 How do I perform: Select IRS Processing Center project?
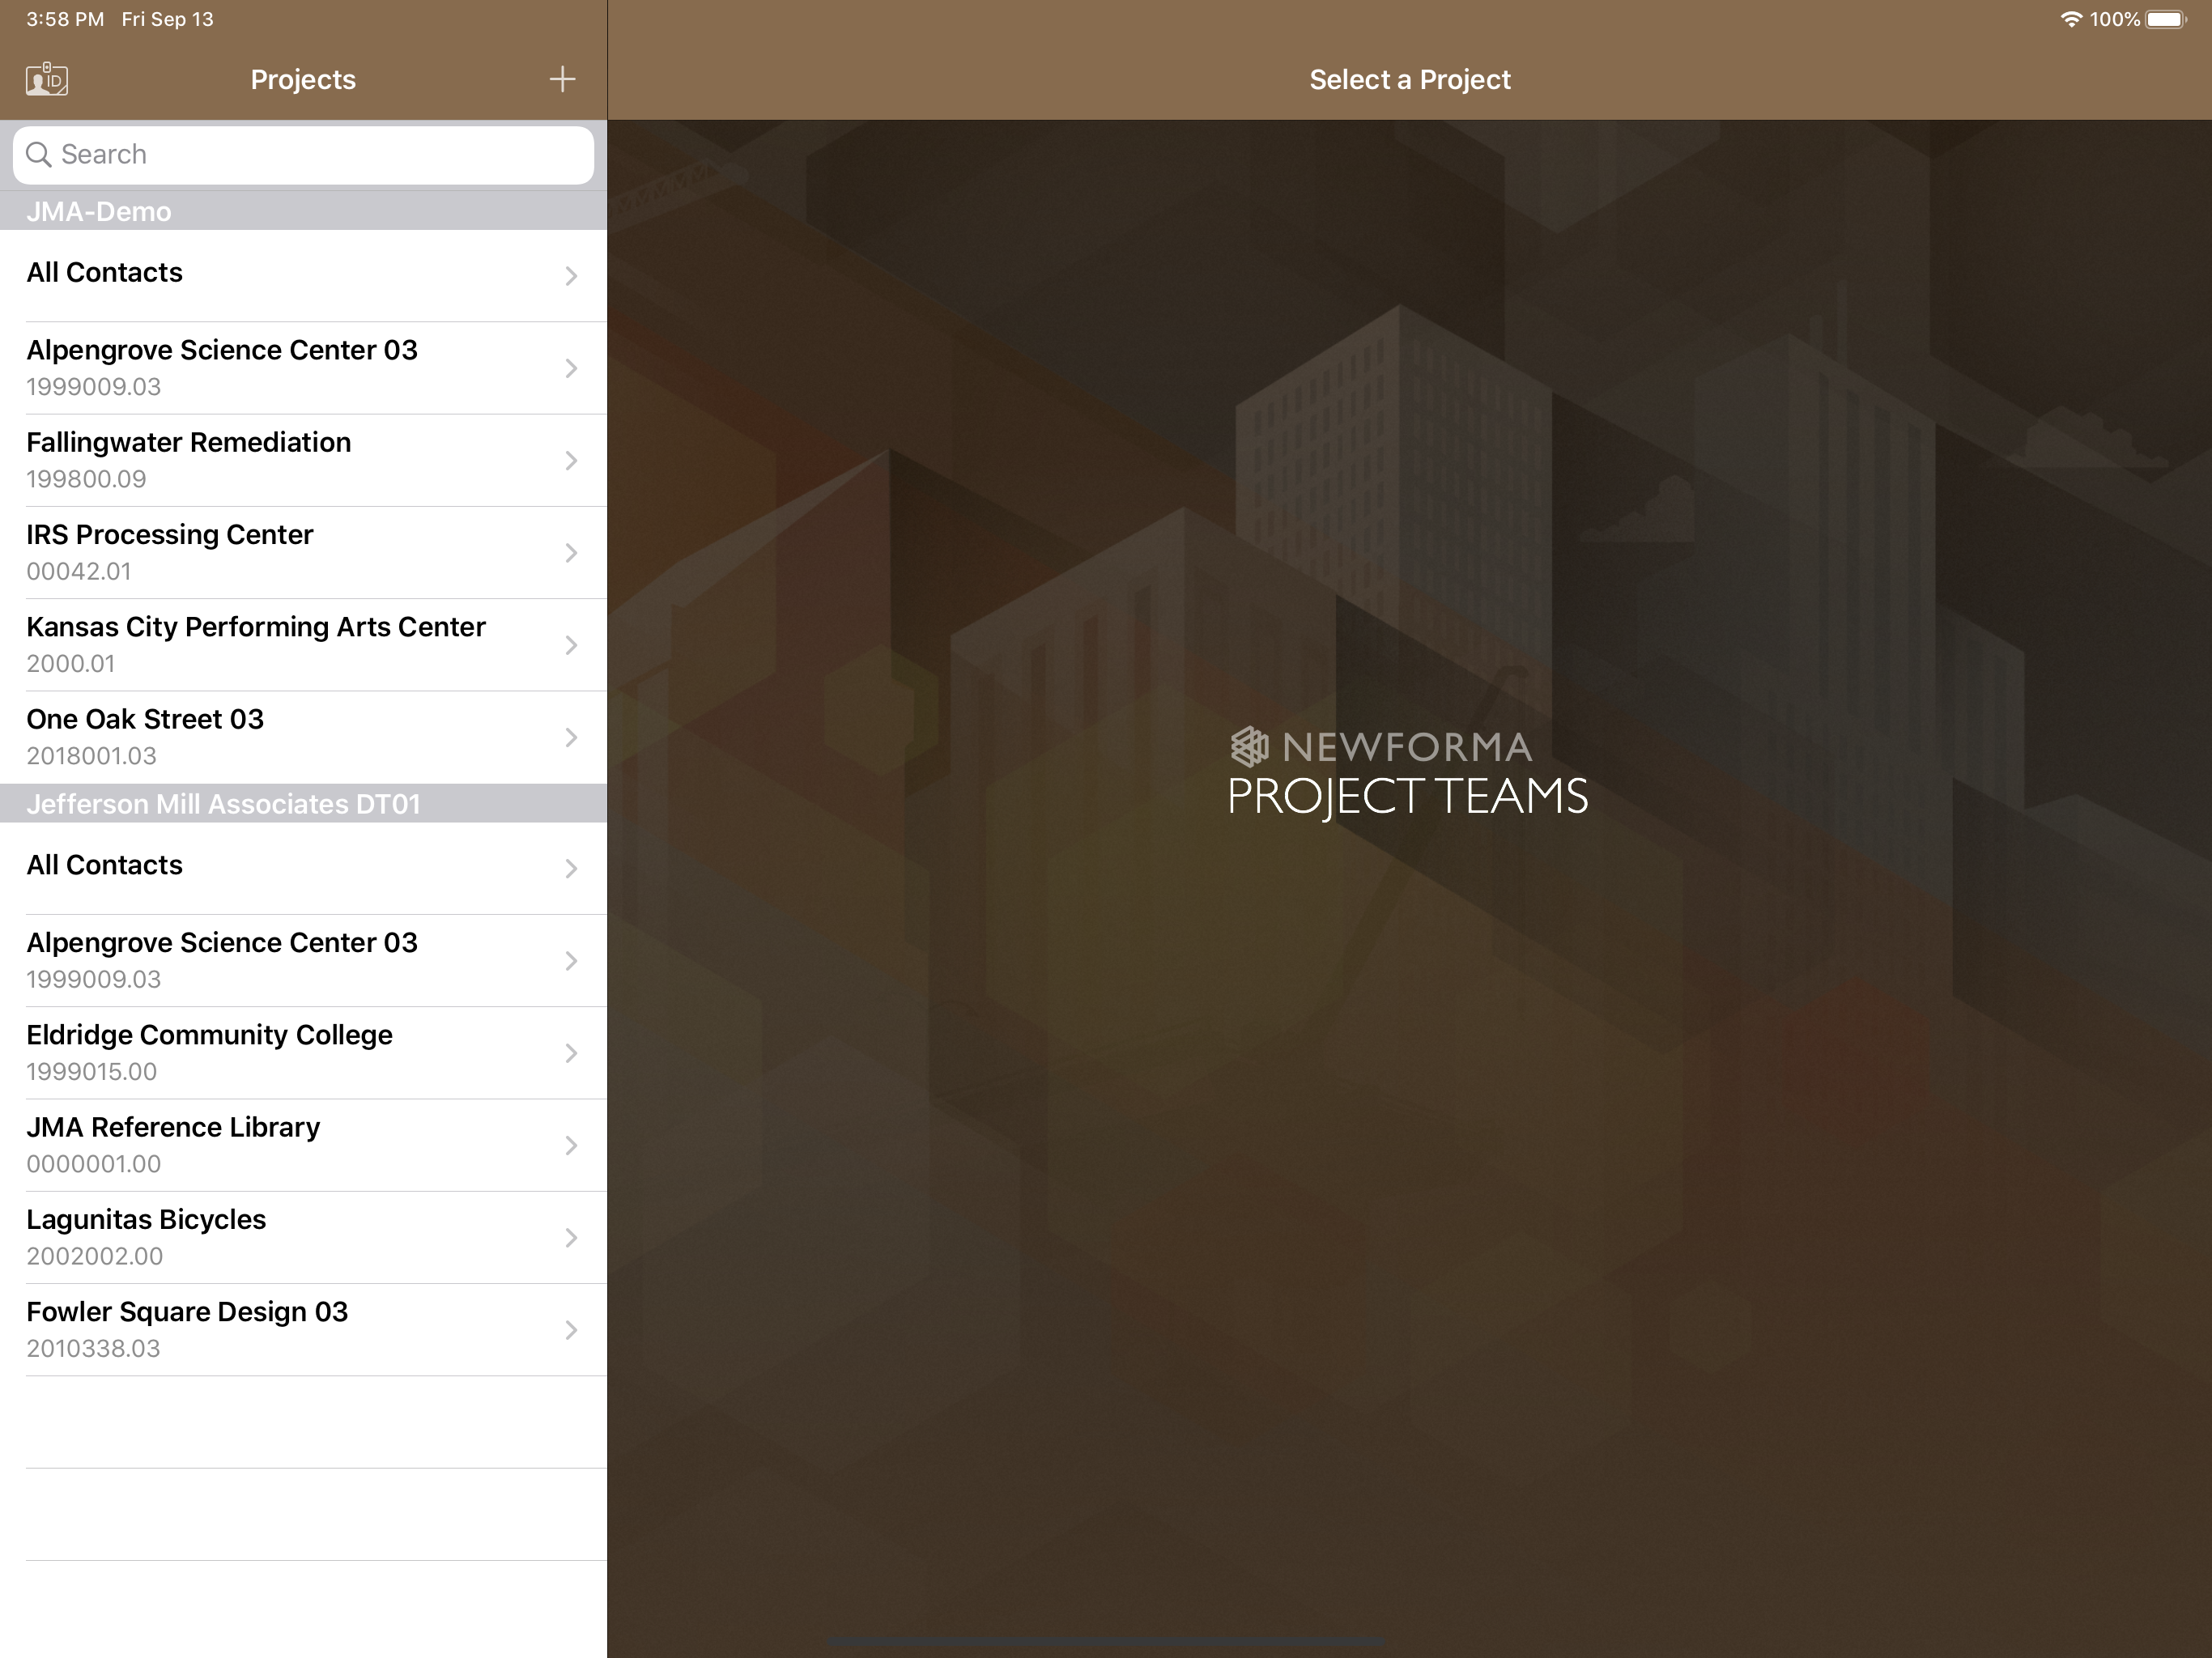(x=303, y=552)
